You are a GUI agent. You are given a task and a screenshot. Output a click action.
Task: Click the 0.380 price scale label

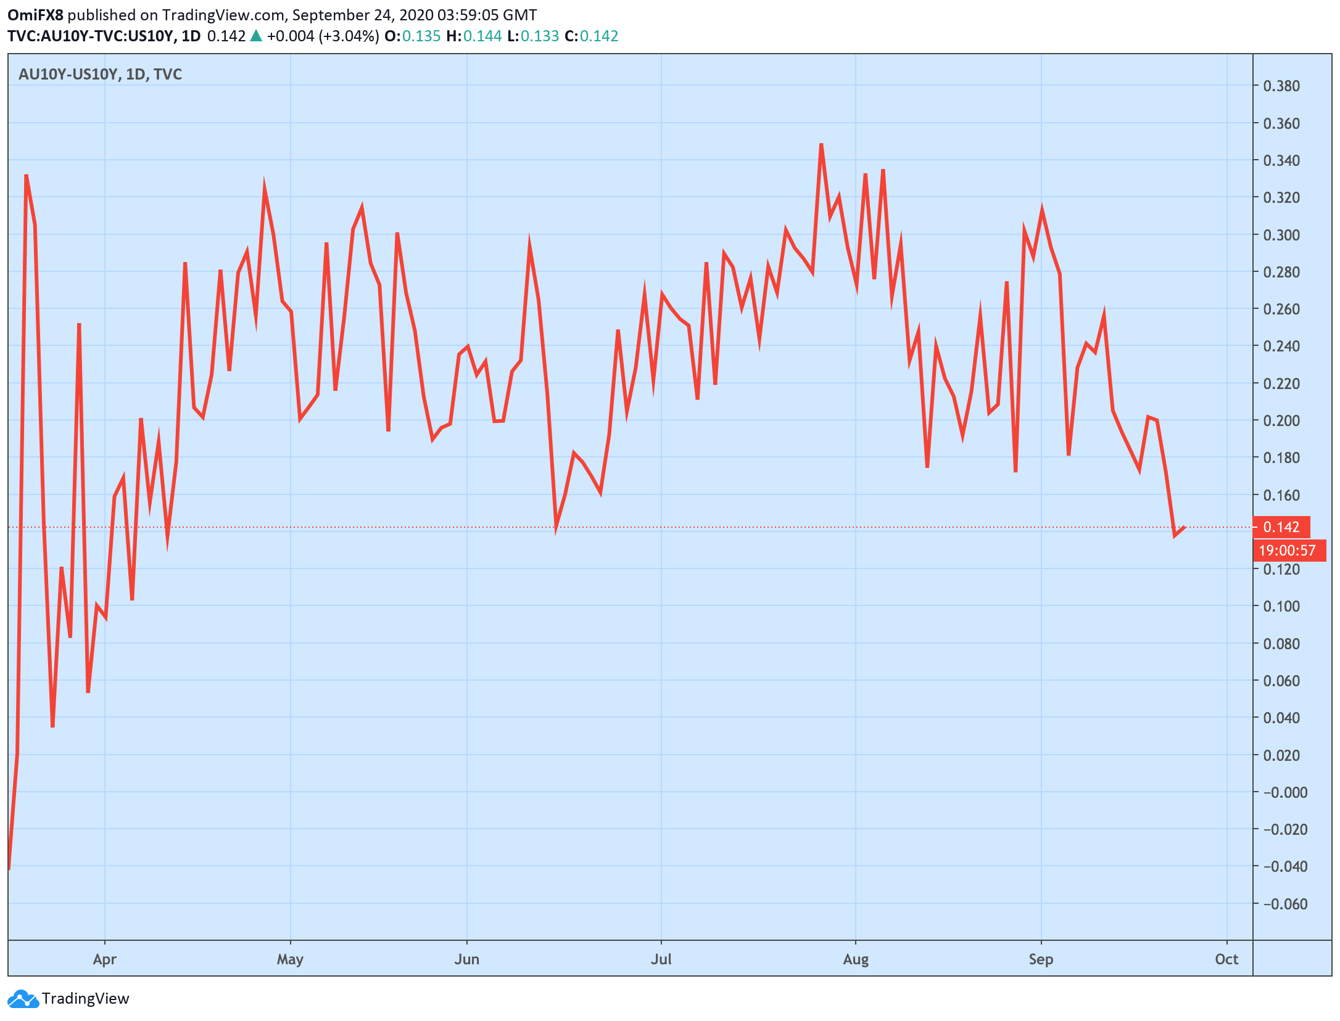(1281, 86)
